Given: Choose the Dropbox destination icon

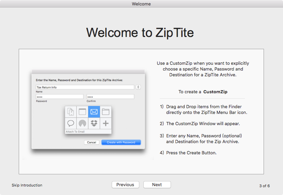Looking at the screenshot, I should [x=94, y=123].
